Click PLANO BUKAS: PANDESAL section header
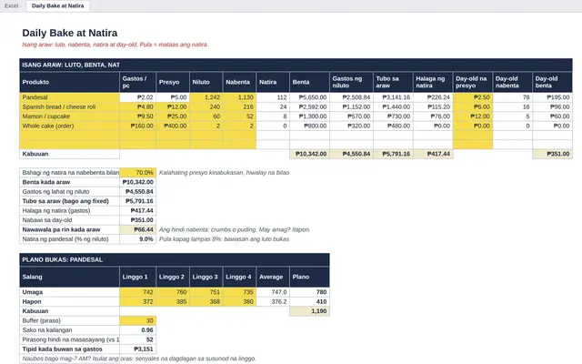This screenshot has height=364, width=582. pos(175,259)
